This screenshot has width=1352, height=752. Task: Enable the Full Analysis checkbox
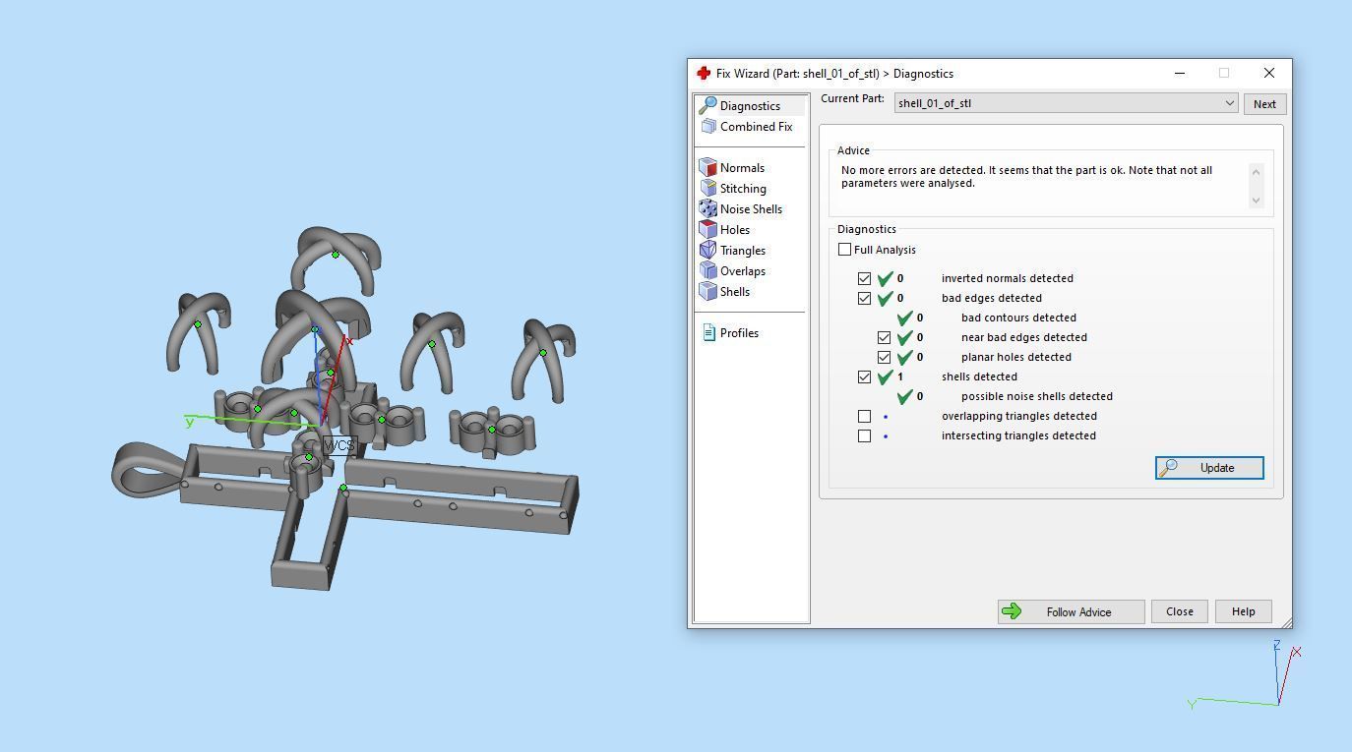(x=844, y=250)
